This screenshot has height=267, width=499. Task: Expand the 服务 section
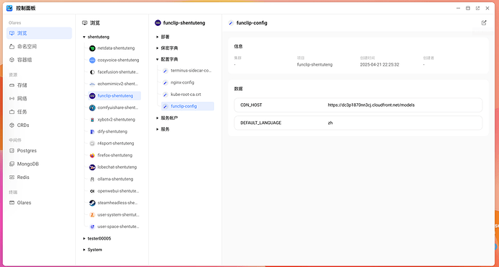click(x=157, y=129)
